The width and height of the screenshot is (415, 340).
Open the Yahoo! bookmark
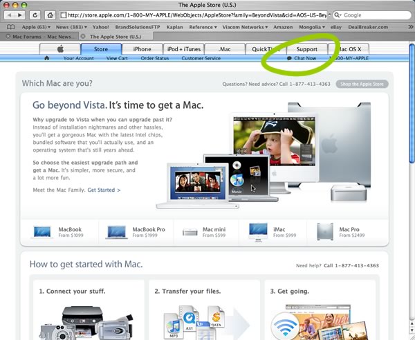point(100,27)
